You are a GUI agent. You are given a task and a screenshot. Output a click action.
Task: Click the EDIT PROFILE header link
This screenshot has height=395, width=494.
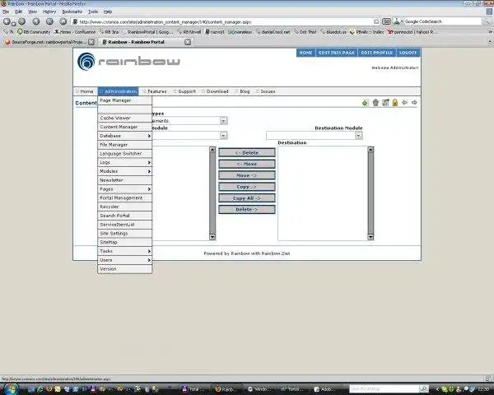[377, 53]
